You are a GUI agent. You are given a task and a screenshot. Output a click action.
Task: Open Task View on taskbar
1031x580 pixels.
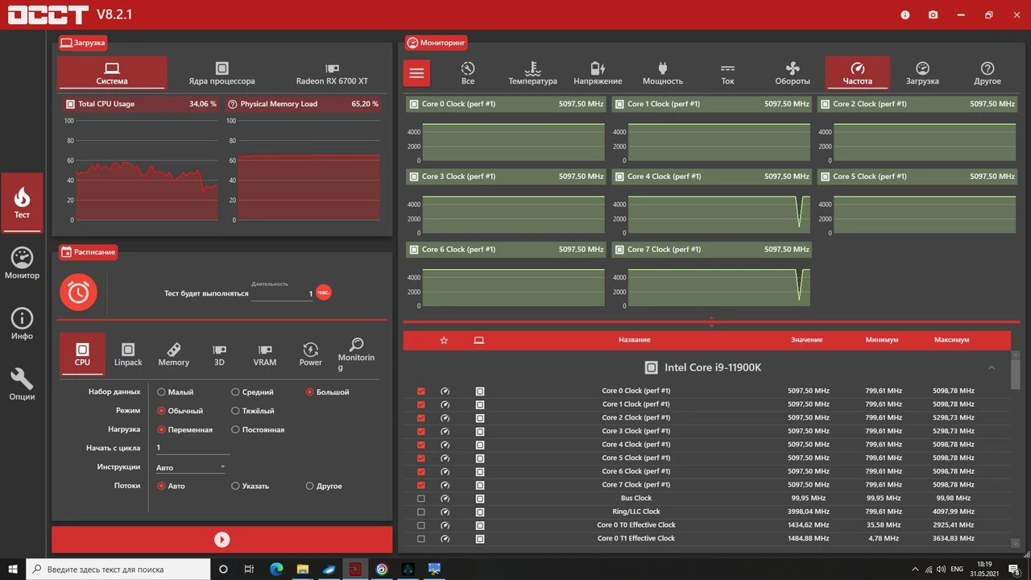pyautogui.click(x=250, y=569)
